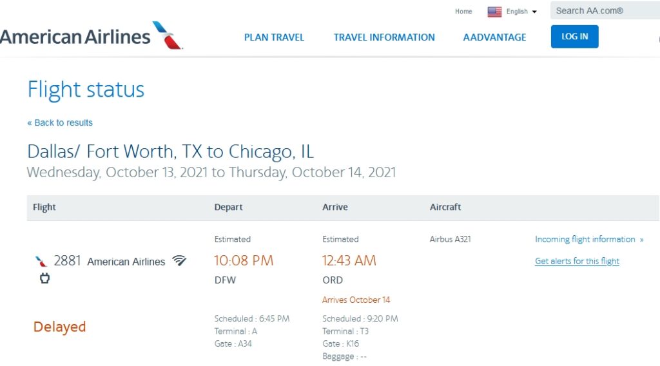Click the small airline tail icon beside 2881

pos(41,262)
